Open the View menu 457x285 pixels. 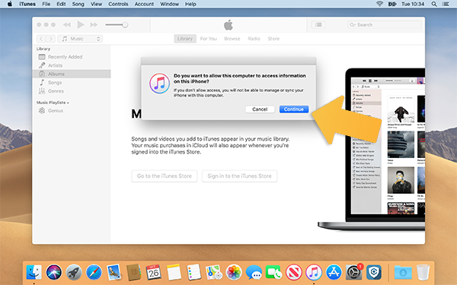pos(96,4)
